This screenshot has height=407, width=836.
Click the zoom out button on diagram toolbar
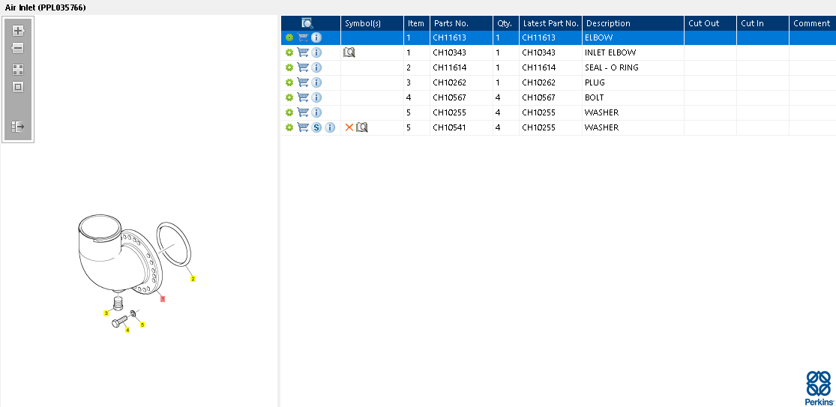(x=18, y=48)
